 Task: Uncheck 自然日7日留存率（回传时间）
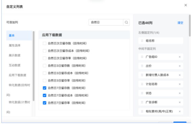click(x=44, y=103)
